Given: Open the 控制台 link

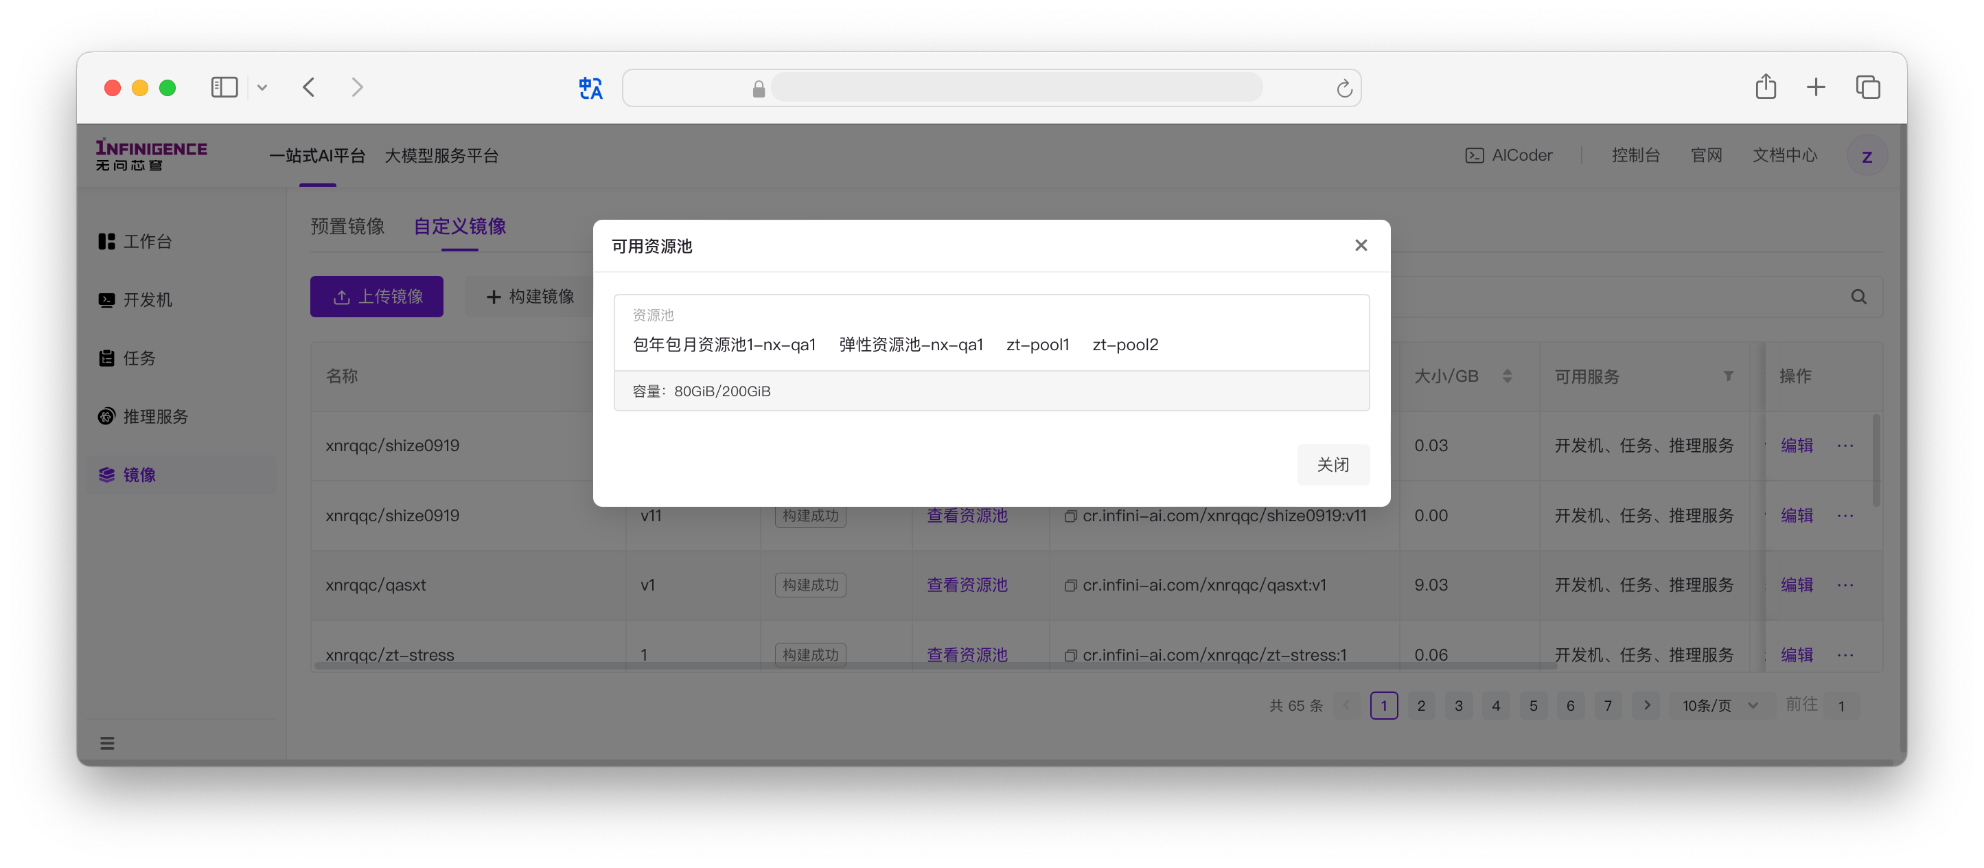Looking at the screenshot, I should tap(1635, 155).
